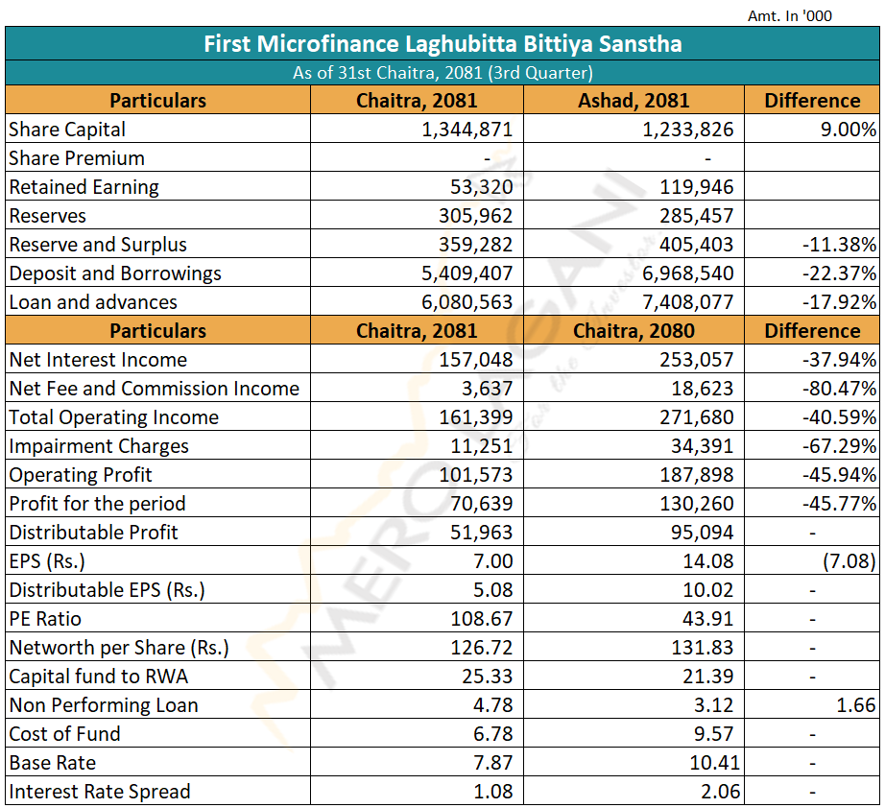
Task: Click the 9.00% difference cell
Action: (848, 130)
